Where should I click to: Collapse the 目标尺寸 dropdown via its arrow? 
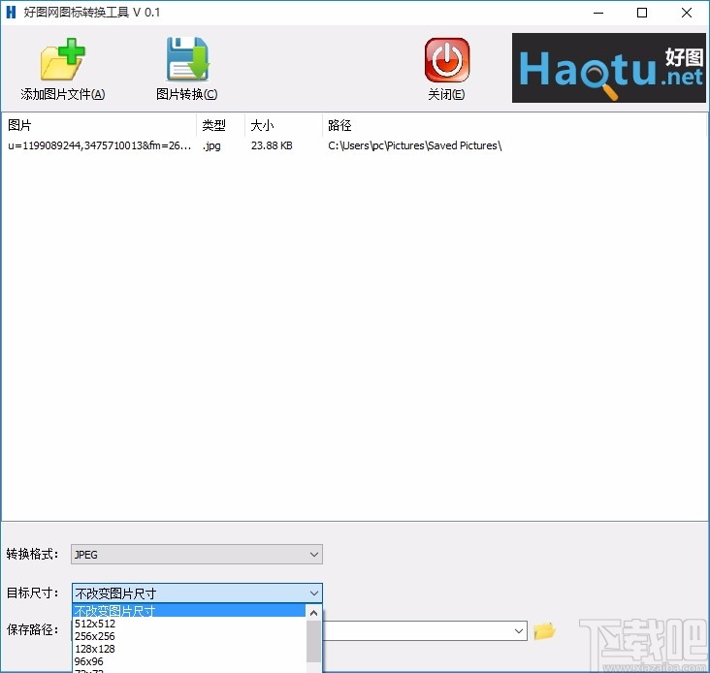314,593
